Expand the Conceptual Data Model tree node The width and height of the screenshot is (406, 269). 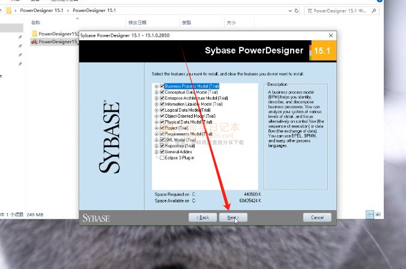[x=157, y=92]
